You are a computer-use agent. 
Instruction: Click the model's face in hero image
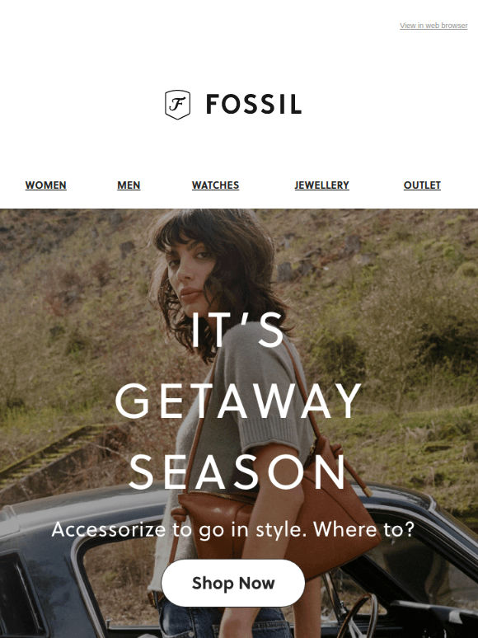190,270
